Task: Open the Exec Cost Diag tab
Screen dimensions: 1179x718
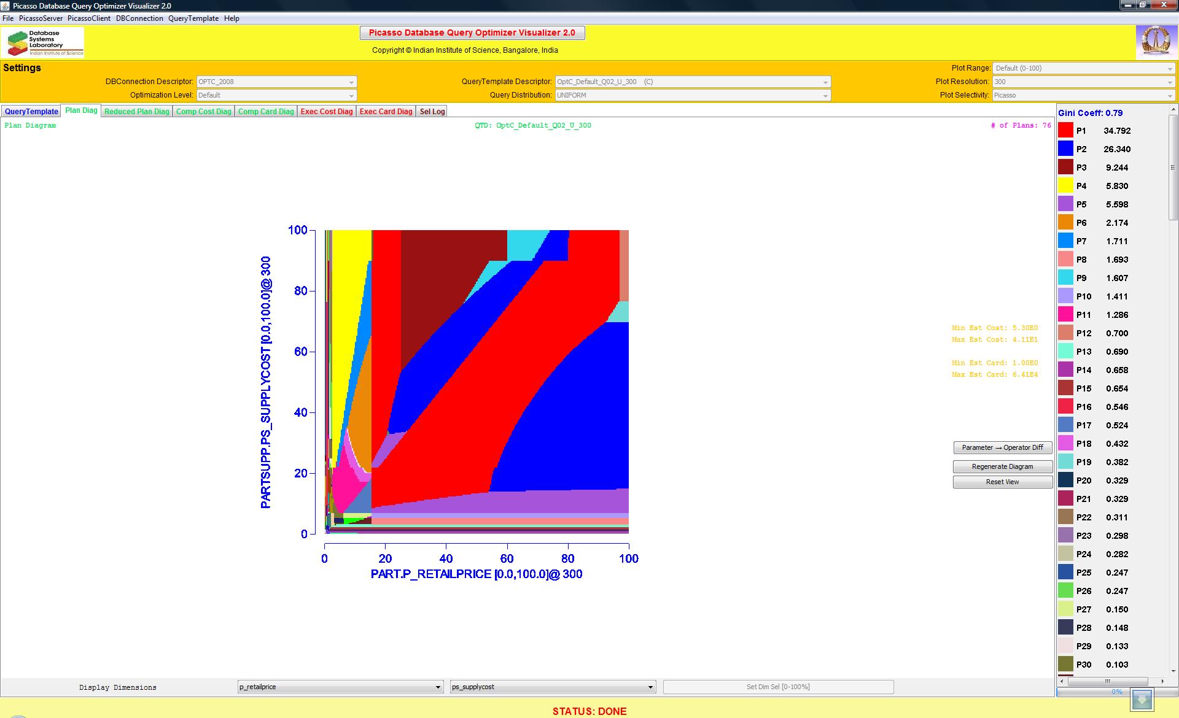Action: [327, 111]
